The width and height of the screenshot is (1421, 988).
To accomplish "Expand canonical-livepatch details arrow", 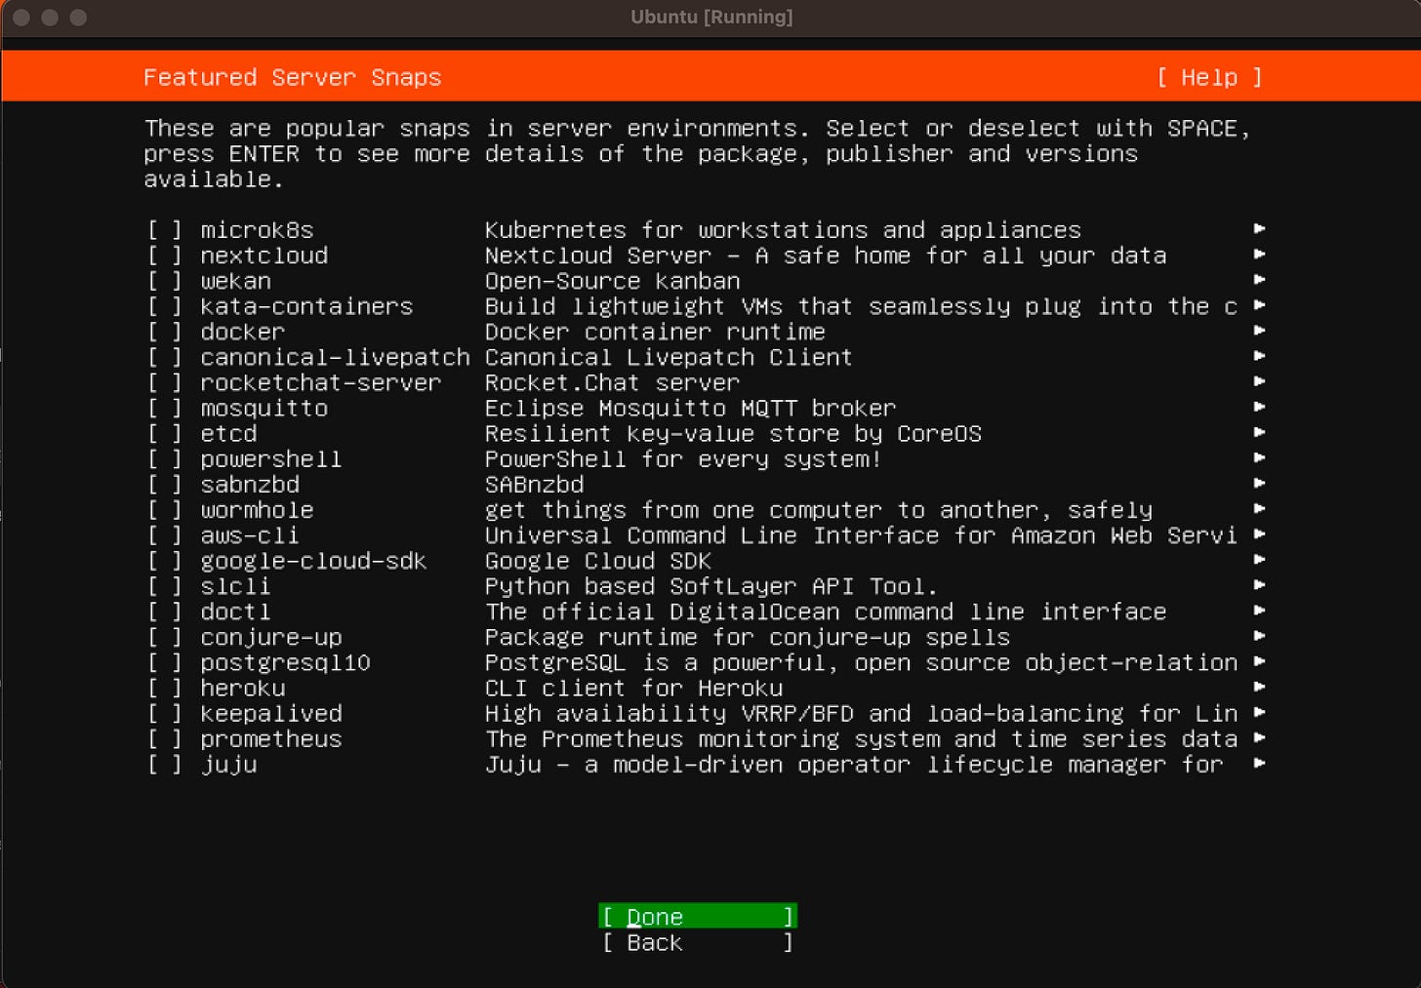I will pos(1260,355).
